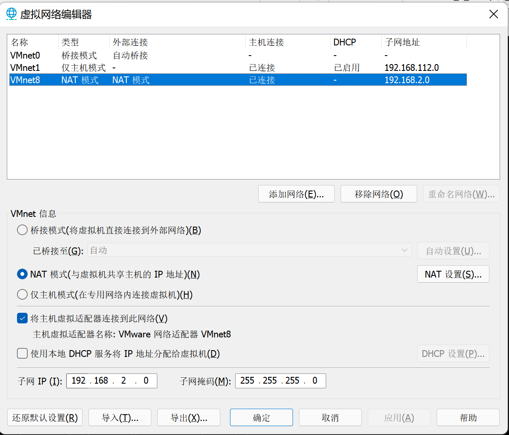Open NAT 设置 dialog
Image resolution: width=509 pixels, height=435 pixels.
pos(453,274)
